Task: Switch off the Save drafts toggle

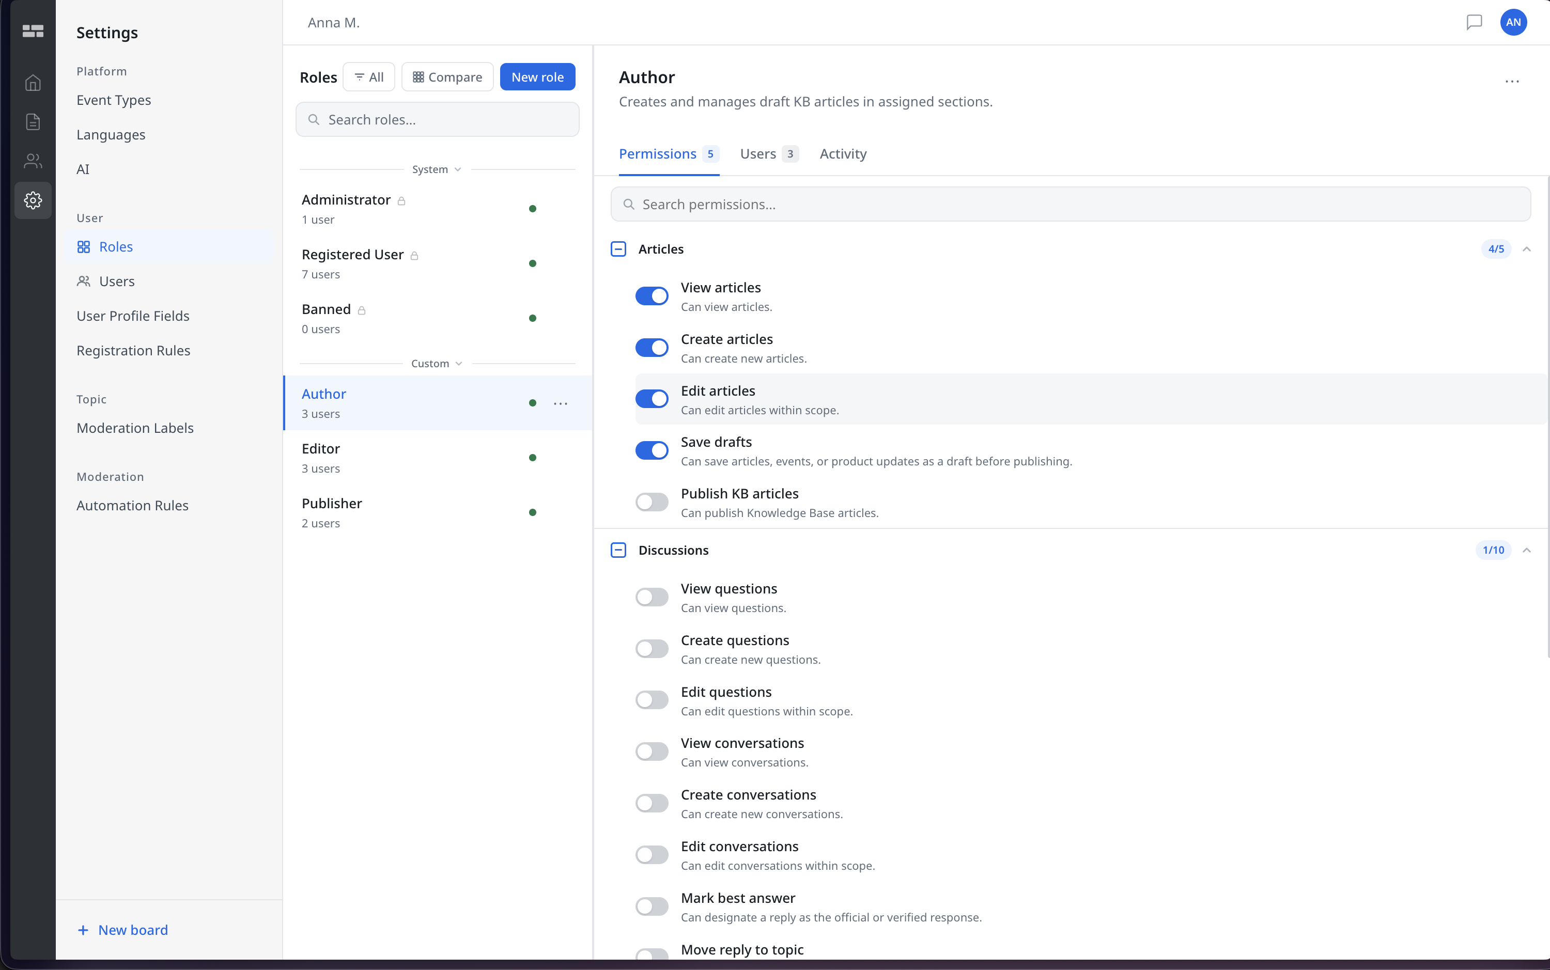Action: click(652, 450)
